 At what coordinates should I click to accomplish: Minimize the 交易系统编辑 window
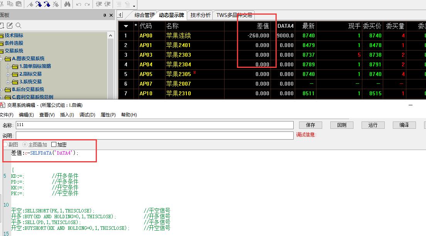coord(411,105)
